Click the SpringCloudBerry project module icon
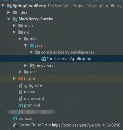 (x=9, y=6)
